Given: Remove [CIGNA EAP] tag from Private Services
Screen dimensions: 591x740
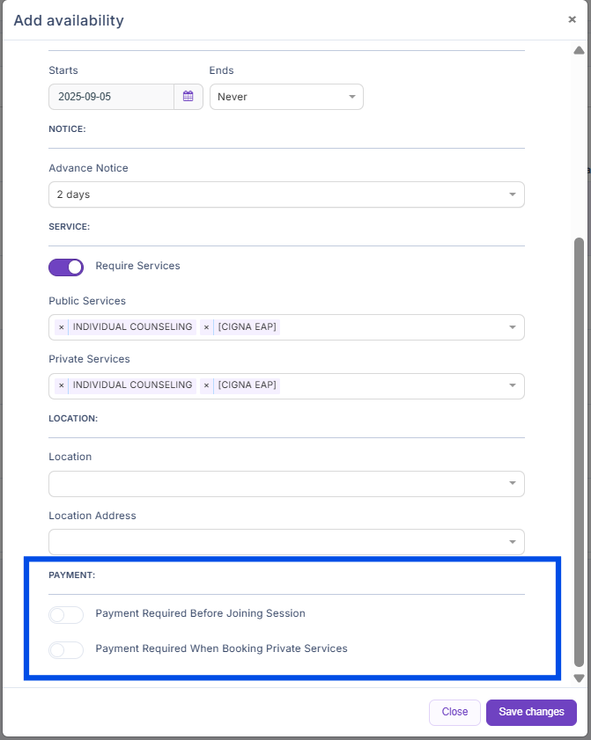Looking at the screenshot, I should pos(207,385).
